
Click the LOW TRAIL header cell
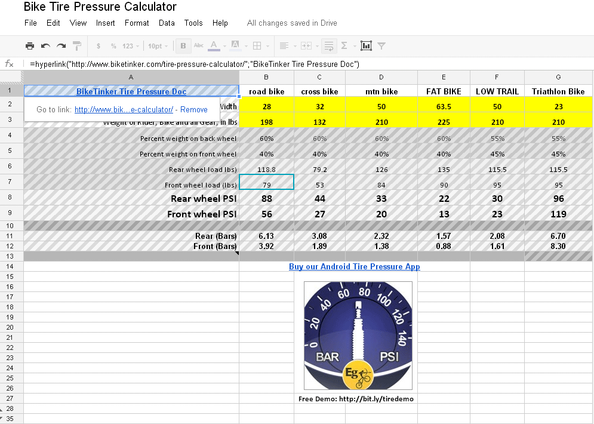pyautogui.click(x=497, y=91)
